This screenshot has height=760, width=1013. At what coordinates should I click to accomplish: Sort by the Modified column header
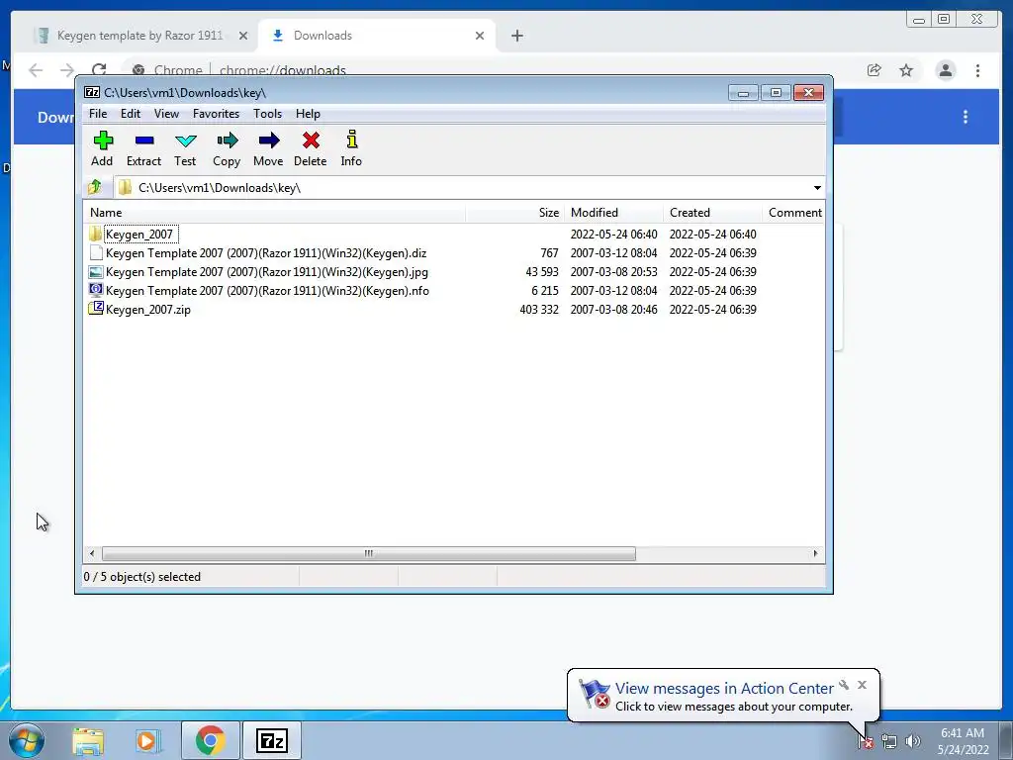pos(613,213)
